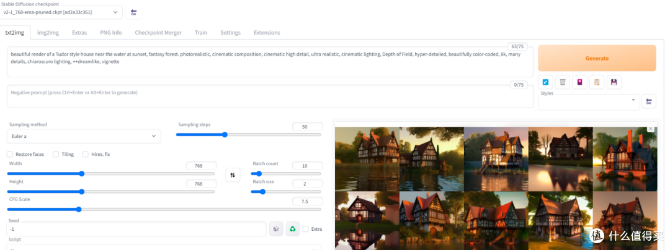Adjust the Width slider

(x=110, y=174)
